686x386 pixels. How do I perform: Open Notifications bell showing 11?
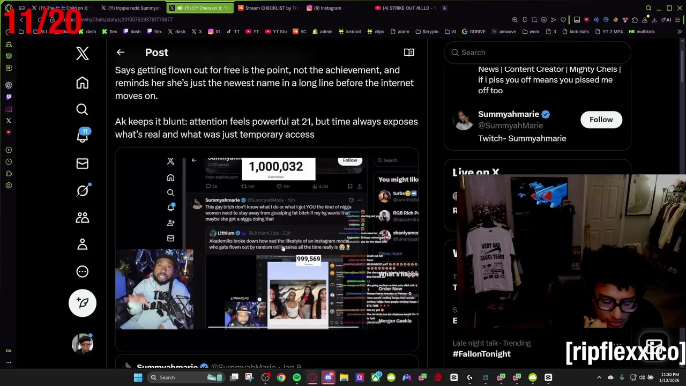point(83,136)
